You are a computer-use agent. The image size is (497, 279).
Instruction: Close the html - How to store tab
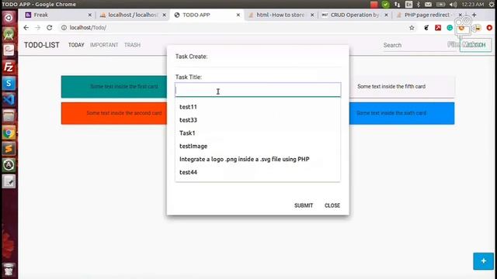312,15
